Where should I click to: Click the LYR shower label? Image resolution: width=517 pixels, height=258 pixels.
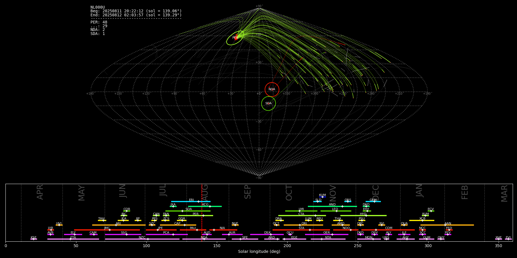(51, 228)
